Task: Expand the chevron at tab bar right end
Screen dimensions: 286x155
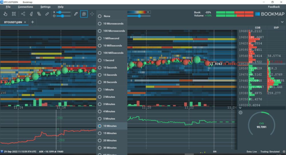Action: [x=282, y=22]
